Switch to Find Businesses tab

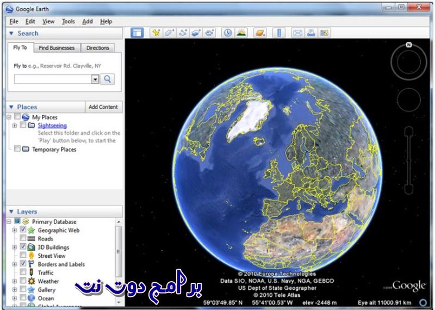tap(57, 48)
